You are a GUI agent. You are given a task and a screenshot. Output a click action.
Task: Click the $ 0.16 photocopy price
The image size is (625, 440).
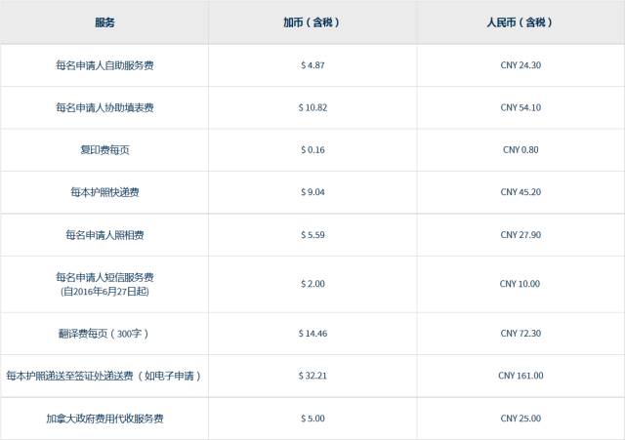(x=312, y=149)
